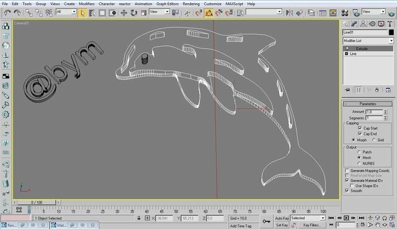
Task: Choose the Grid capping radio button
Action: pos(374,140)
